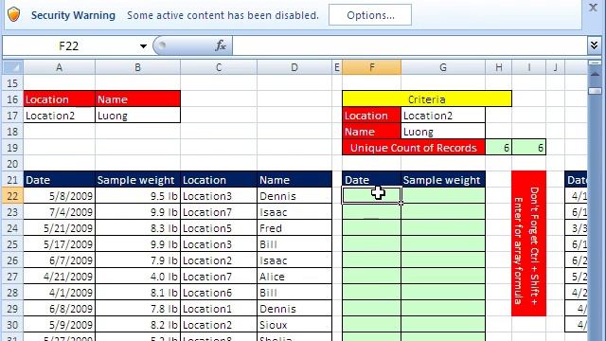Select column B header
606x341 pixels.
tap(137, 67)
